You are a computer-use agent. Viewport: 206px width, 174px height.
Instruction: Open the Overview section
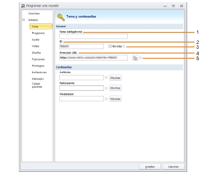(34, 14)
